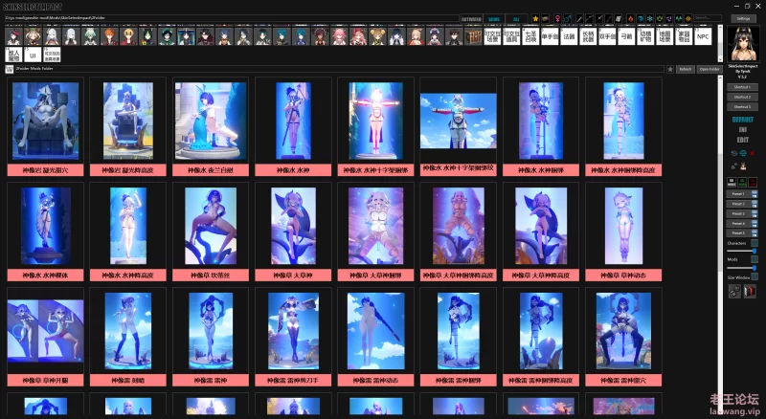Select DEFAULT mode in sidebar

(x=743, y=120)
